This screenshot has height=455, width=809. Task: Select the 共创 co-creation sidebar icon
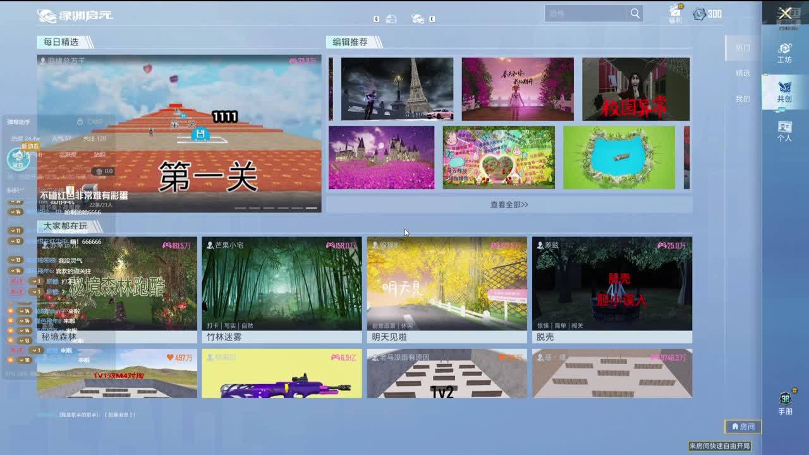click(x=784, y=91)
